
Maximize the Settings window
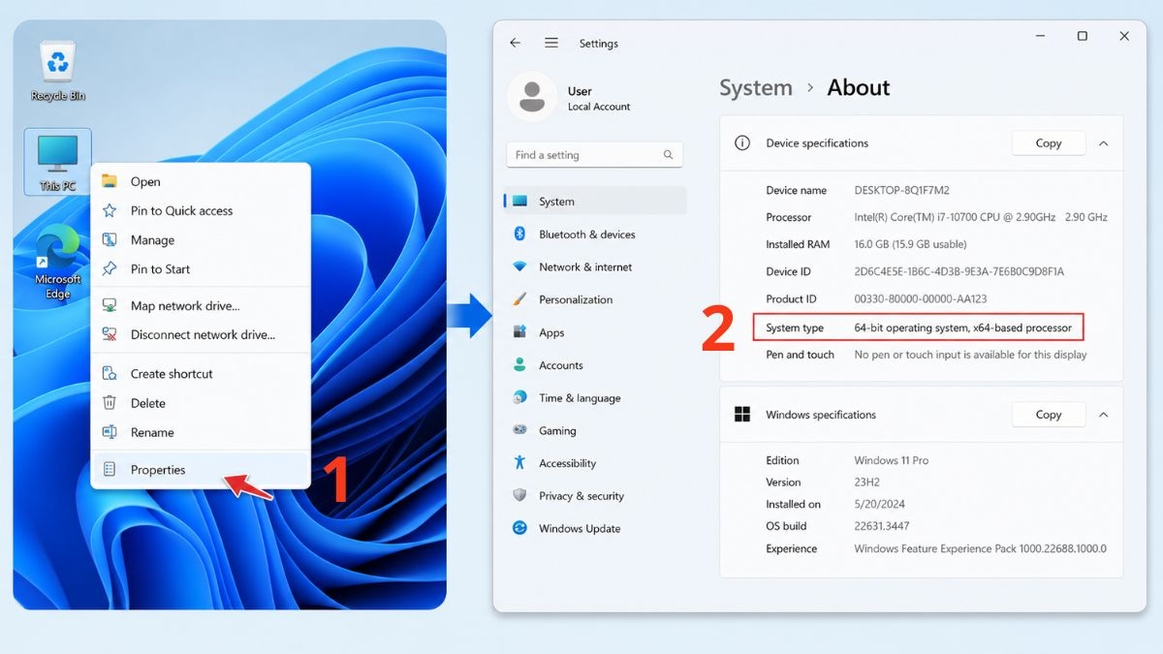tap(1082, 37)
